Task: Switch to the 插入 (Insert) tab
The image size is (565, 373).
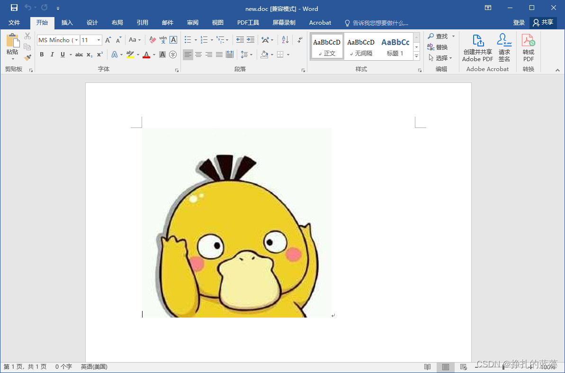Action: (67, 23)
